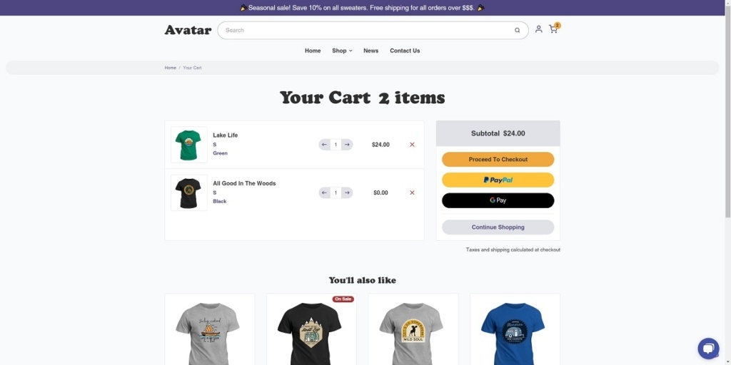Remove Lake Life from cart
731x365 pixels.
click(x=412, y=145)
